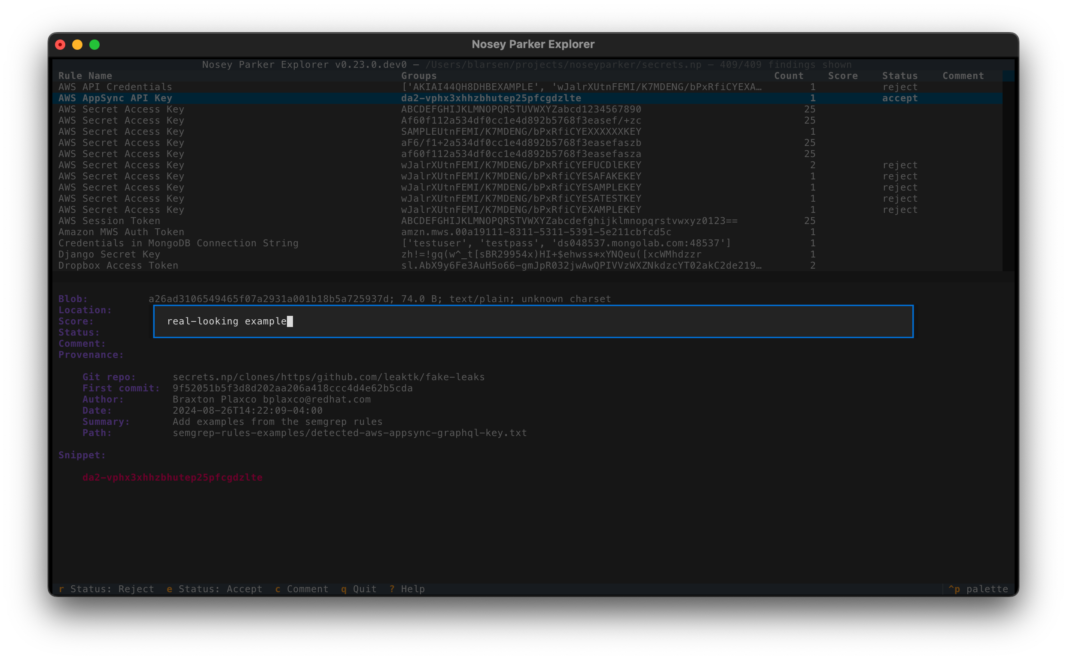This screenshot has width=1067, height=660.
Task: Click the findings table vertical scrollbar
Action: tap(1008, 175)
